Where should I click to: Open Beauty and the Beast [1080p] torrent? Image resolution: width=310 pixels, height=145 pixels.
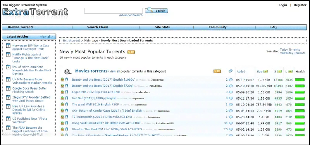point(103,80)
